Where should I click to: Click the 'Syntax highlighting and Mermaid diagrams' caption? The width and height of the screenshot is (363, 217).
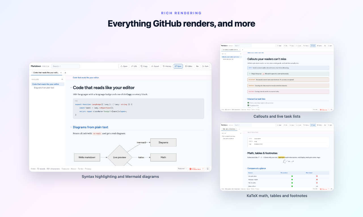[120, 176]
